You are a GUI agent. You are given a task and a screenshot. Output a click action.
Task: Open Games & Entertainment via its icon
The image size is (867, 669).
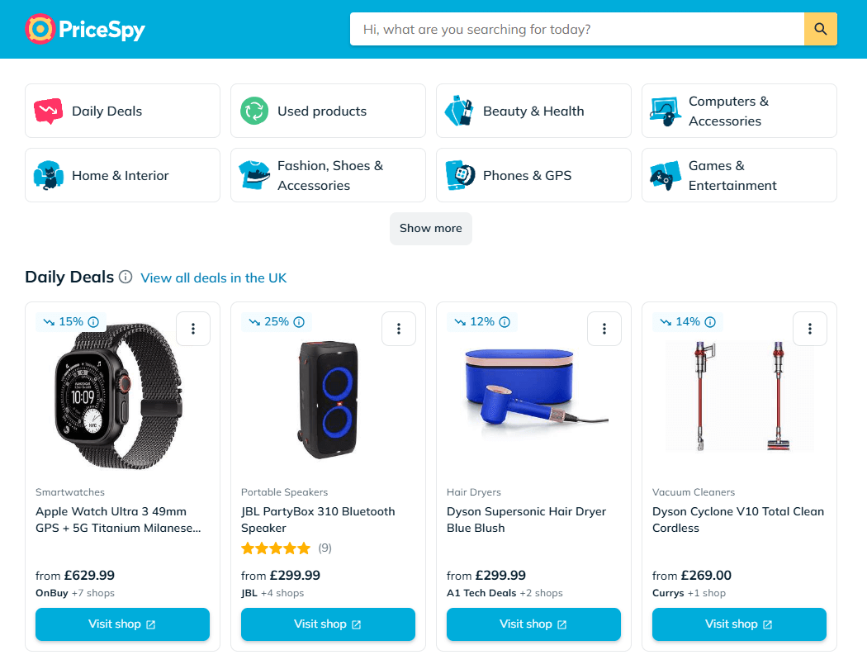tap(665, 175)
